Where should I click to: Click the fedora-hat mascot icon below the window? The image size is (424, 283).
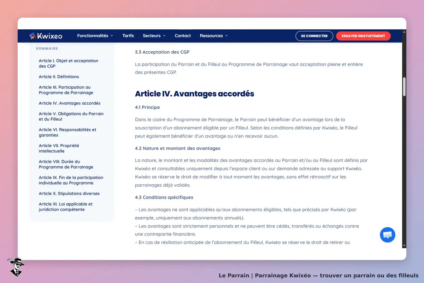click(x=16, y=267)
